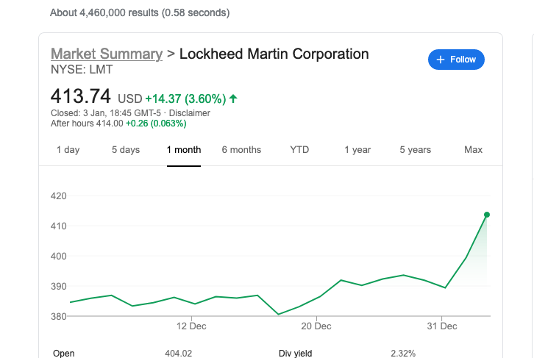Screen dimensions: 534x358
Task: Click the Div yield label
Action: point(295,354)
